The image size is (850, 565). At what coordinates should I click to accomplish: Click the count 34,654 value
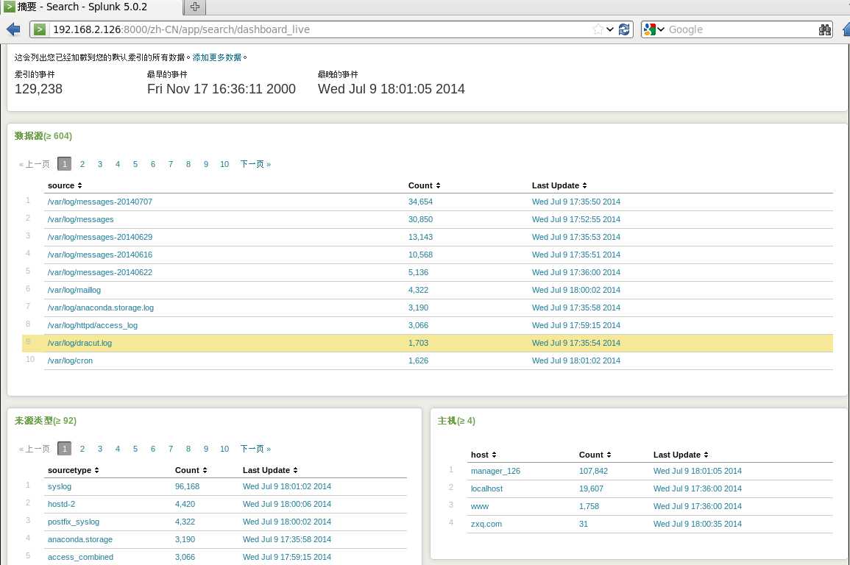[420, 202]
